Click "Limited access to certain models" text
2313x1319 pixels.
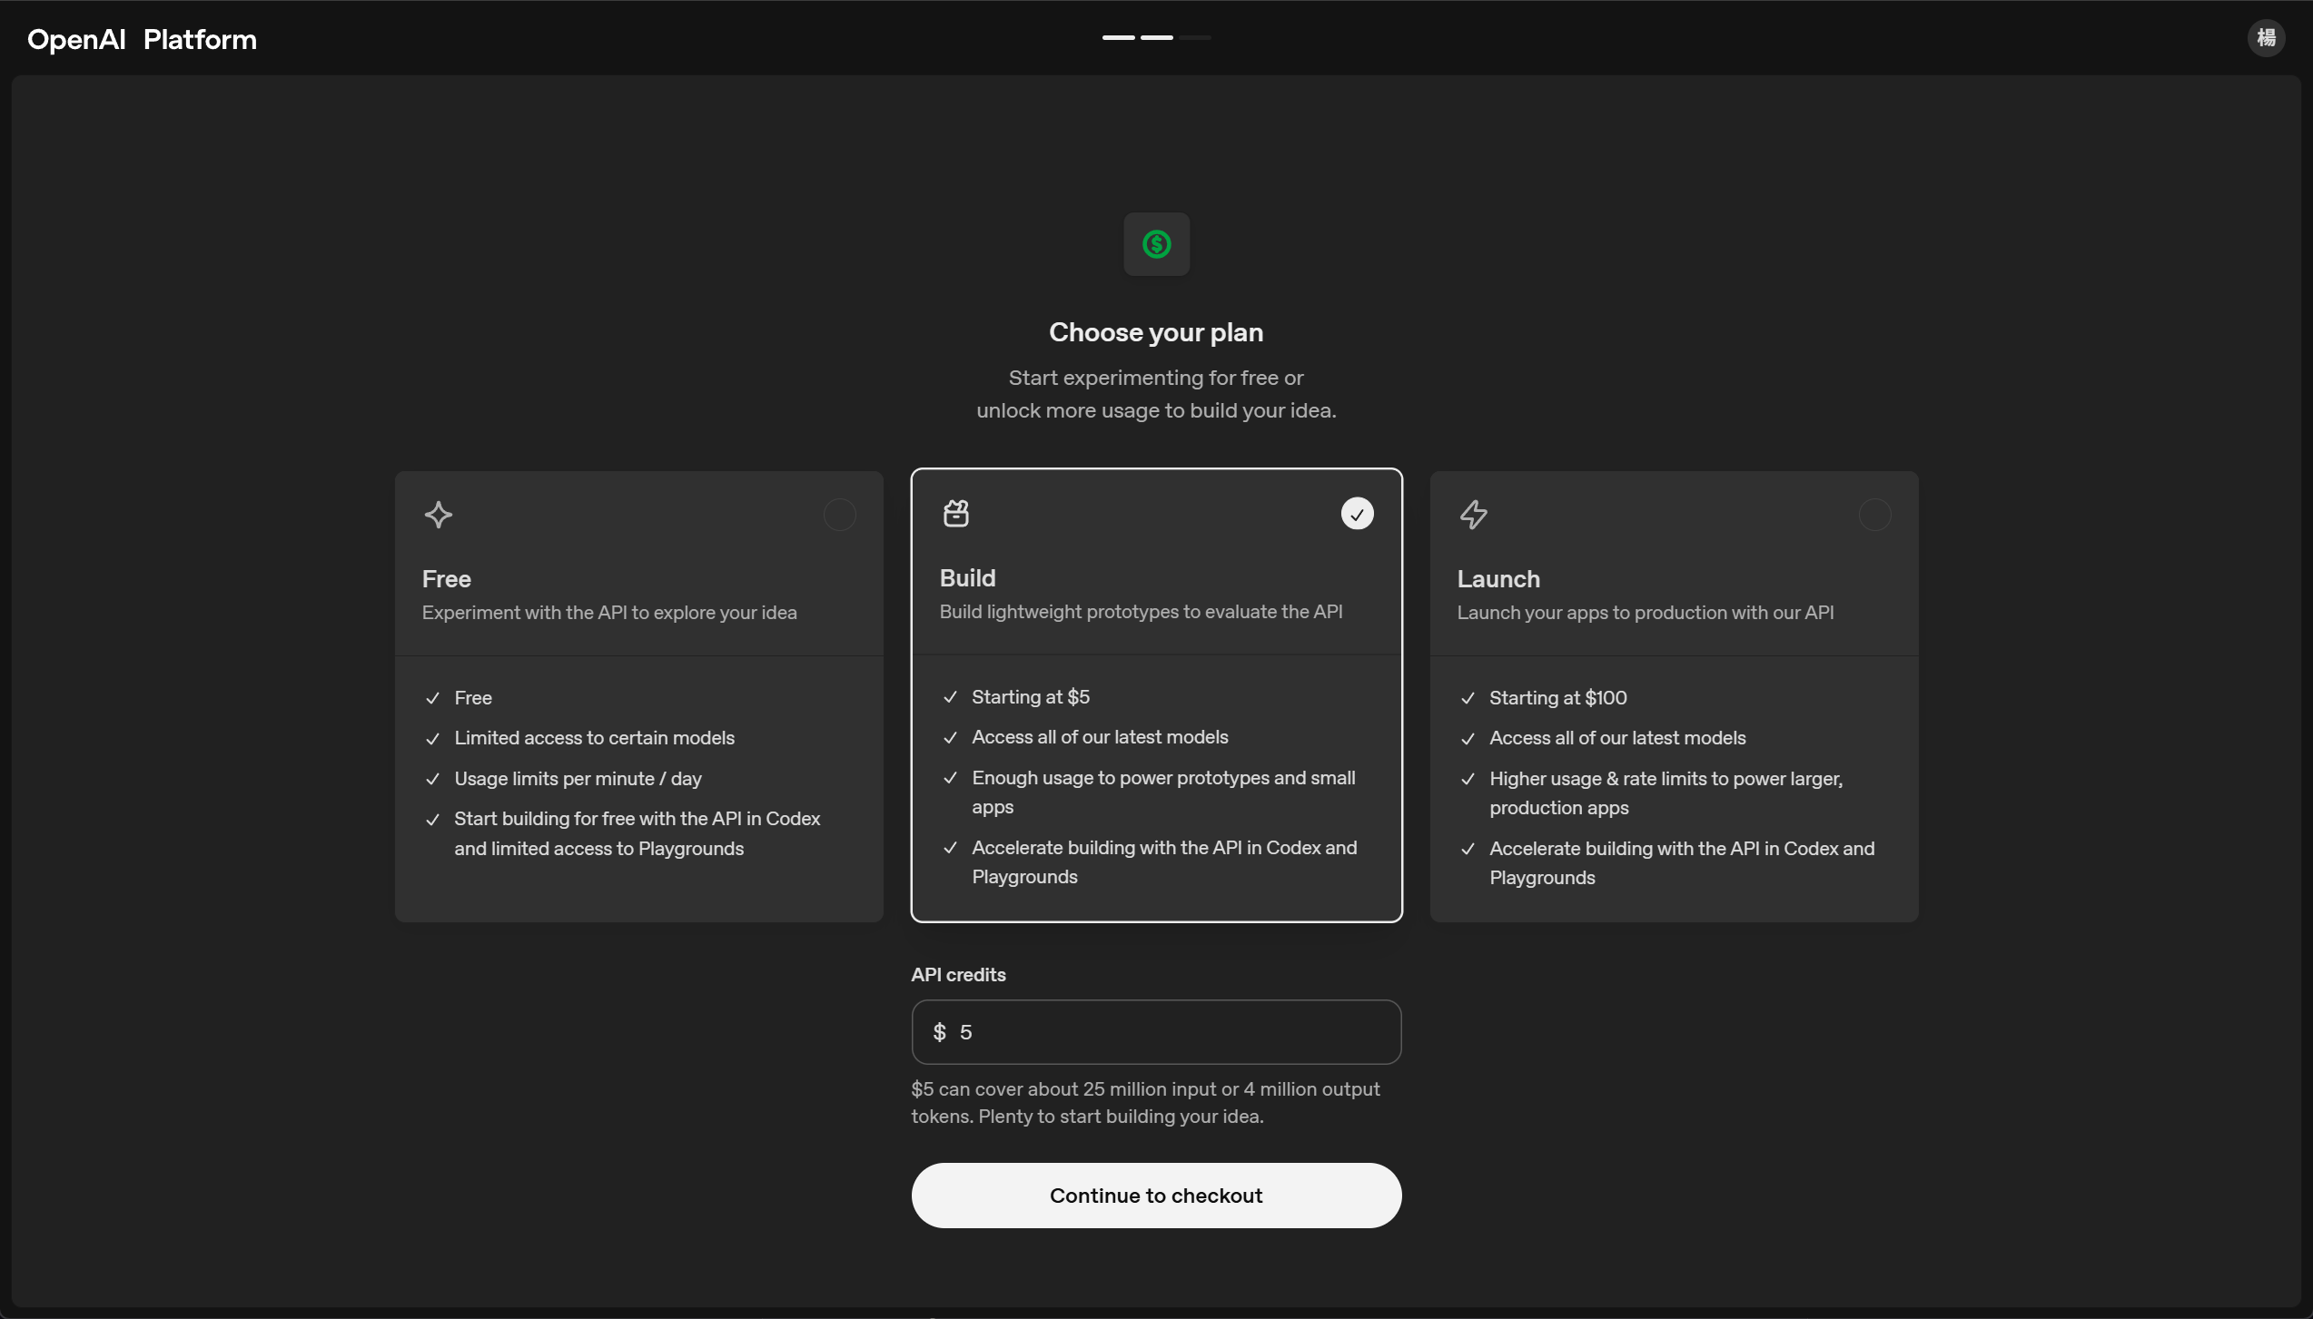pyautogui.click(x=594, y=738)
